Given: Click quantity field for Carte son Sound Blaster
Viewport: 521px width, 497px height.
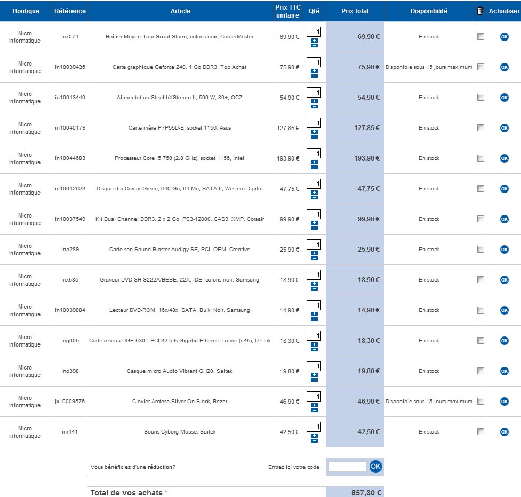Looking at the screenshot, I should 314,245.
